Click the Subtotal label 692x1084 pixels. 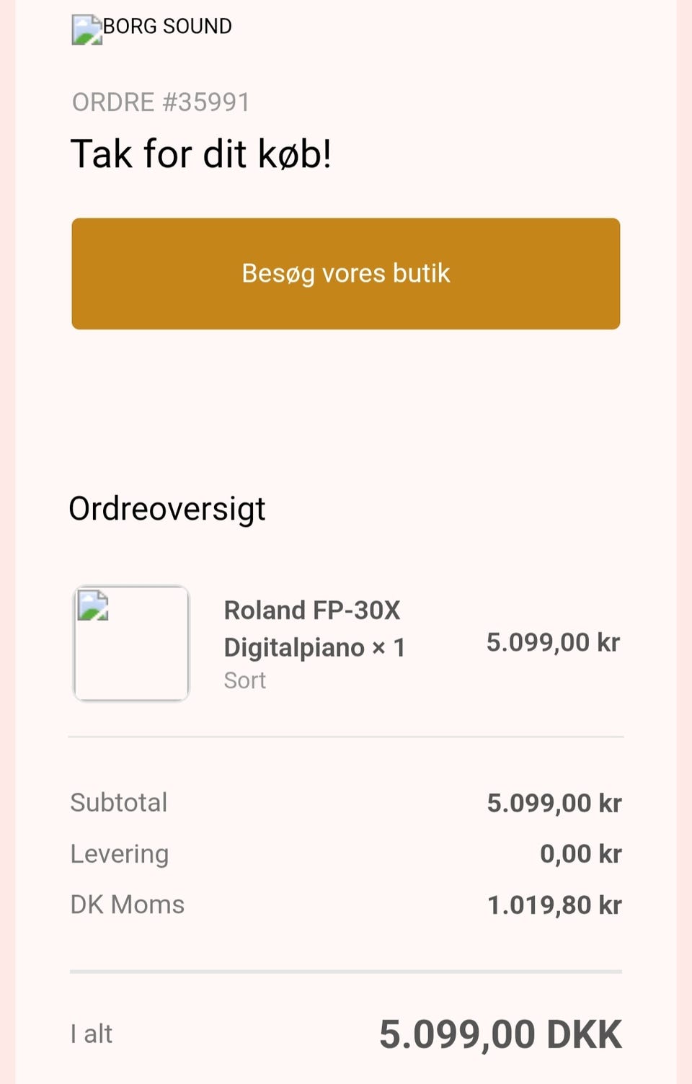(119, 803)
